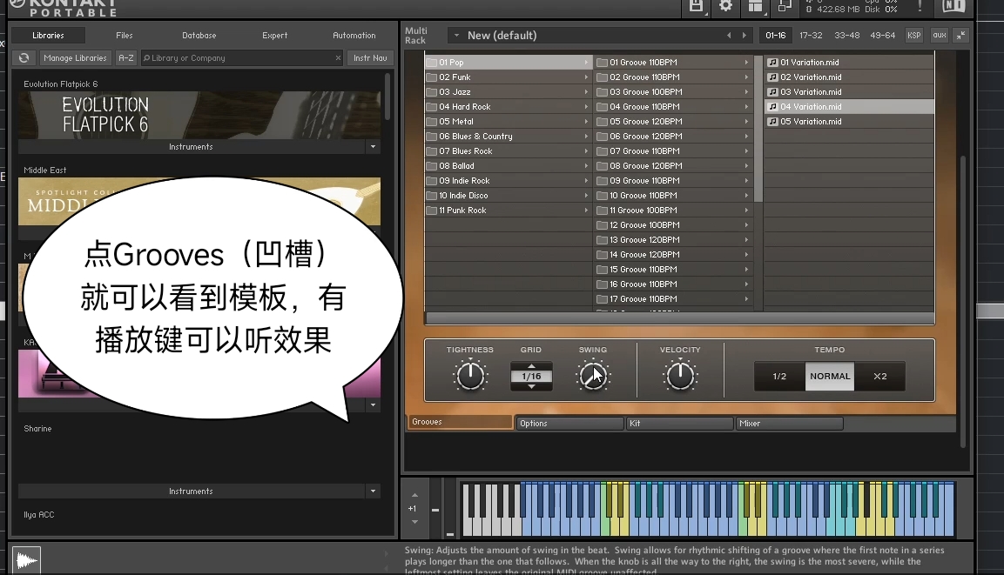Click the panic exclamation mark button

920,6
